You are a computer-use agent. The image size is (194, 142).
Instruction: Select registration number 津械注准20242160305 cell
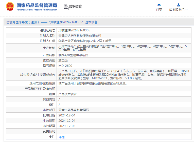coord(74,30)
